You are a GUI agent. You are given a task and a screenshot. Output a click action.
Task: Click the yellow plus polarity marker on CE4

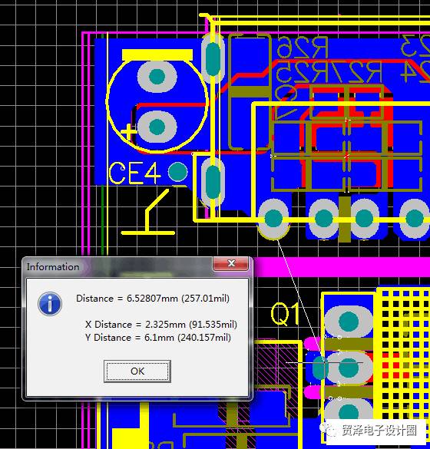click(x=128, y=132)
